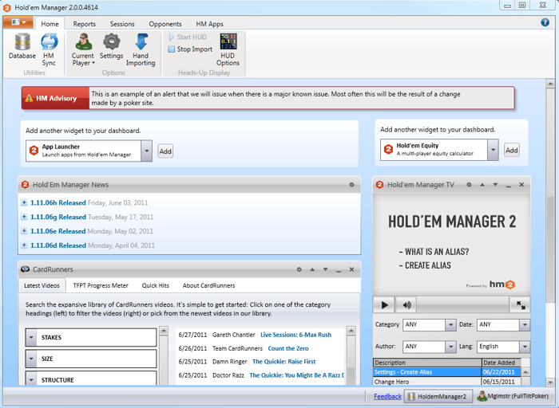Viewport: 559px width, 408px height.
Task: Expand the 1.11.06d Released news item
Action: [24, 245]
